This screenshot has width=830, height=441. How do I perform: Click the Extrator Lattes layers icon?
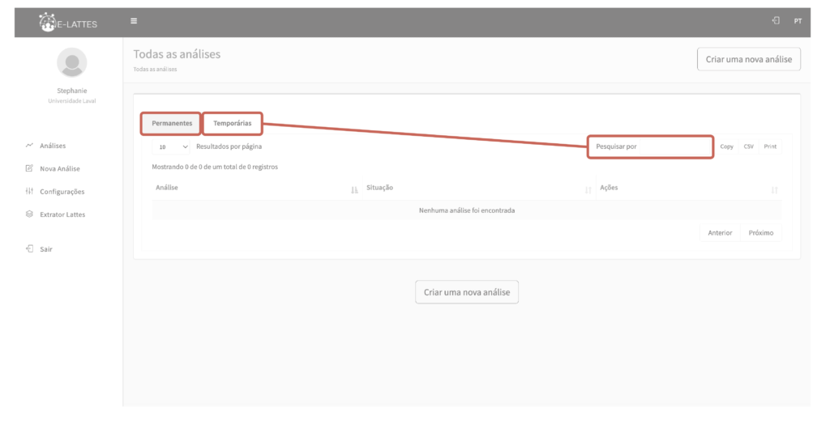[x=29, y=214]
